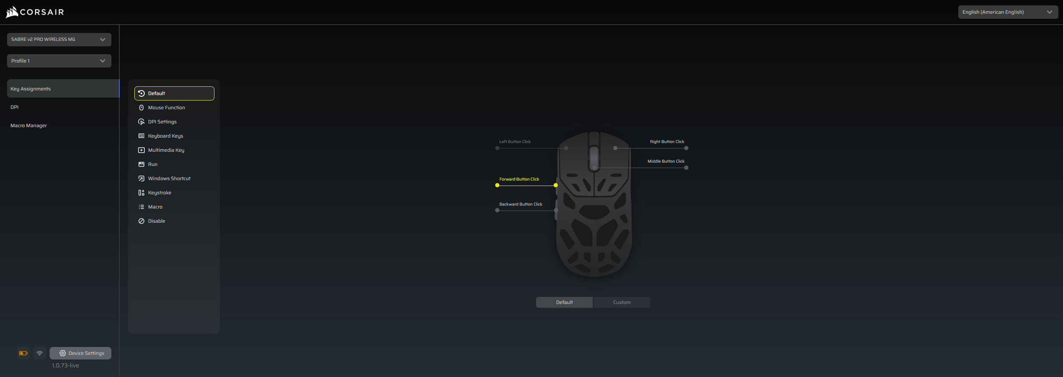Click the DPI Settings cursor icon
Image resolution: width=1063 pixels, height=377 pixels.
tap(141, 122)
